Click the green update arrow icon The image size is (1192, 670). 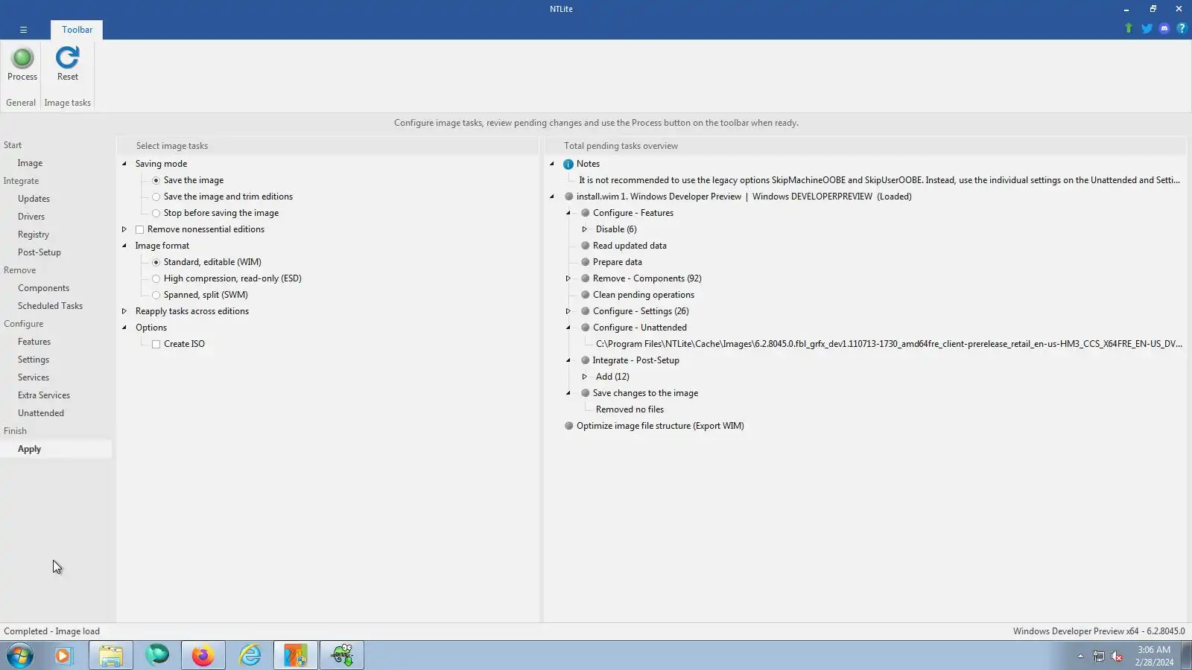(1129, 28)
